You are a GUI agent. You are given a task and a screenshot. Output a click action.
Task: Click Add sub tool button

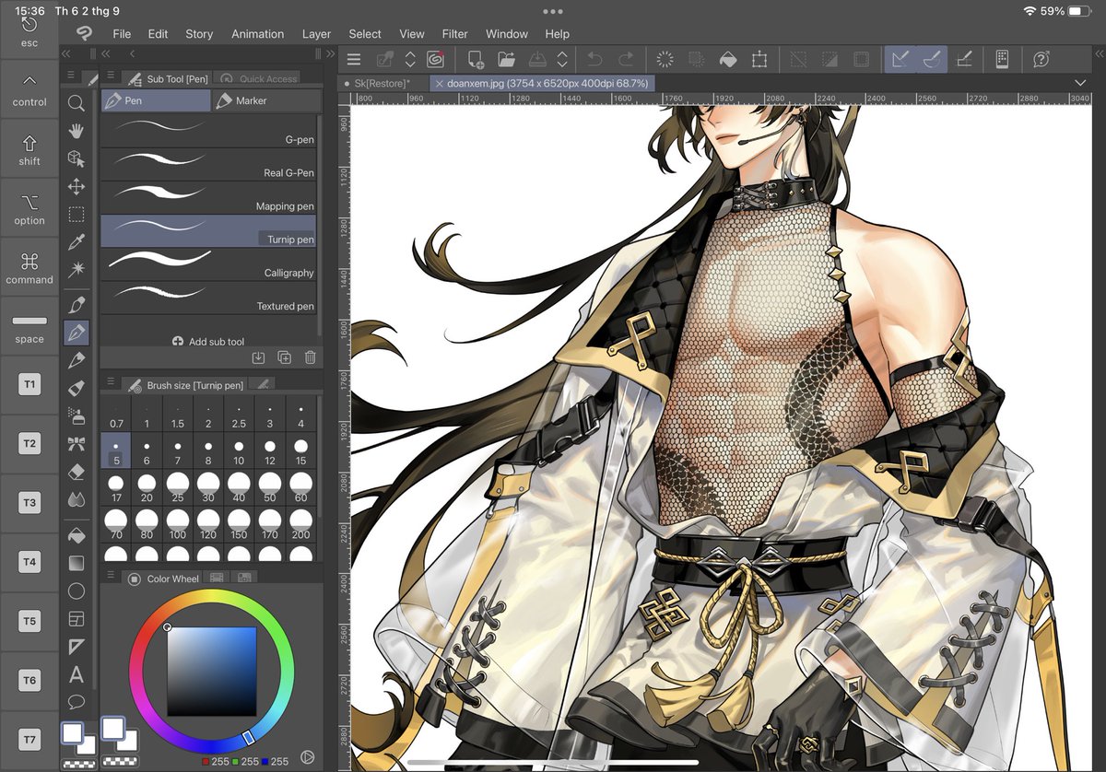pyautogui.click(x=208, y=341)
